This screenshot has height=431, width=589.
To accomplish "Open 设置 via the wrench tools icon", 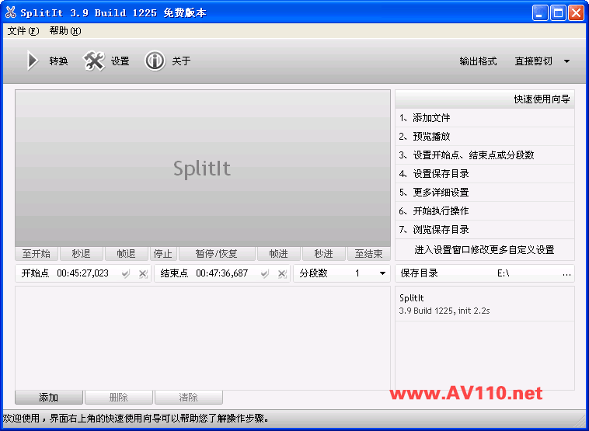I will coord(93,61).
